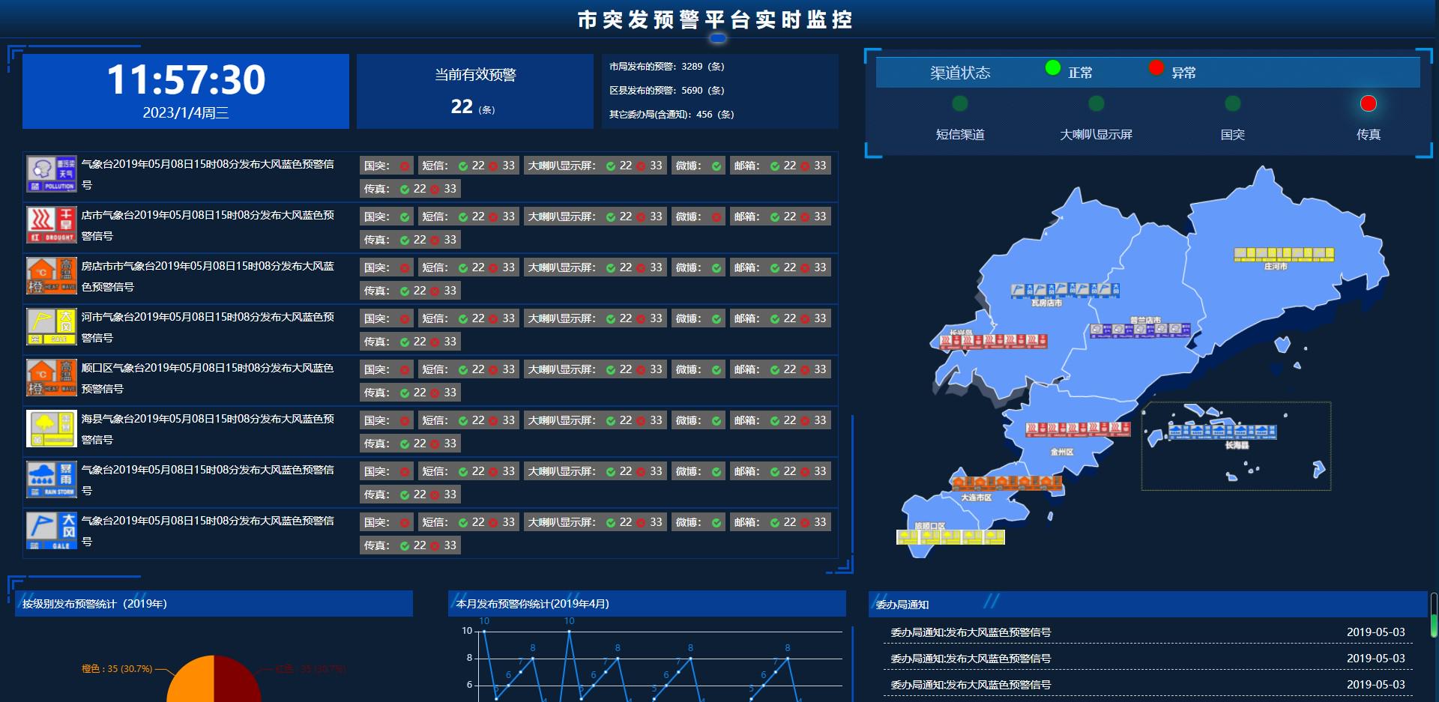Image resolution: width=1439 pixels, height=702 pixels.
Task: Click the green 正常 legend dot
Action: (1053, 68)
